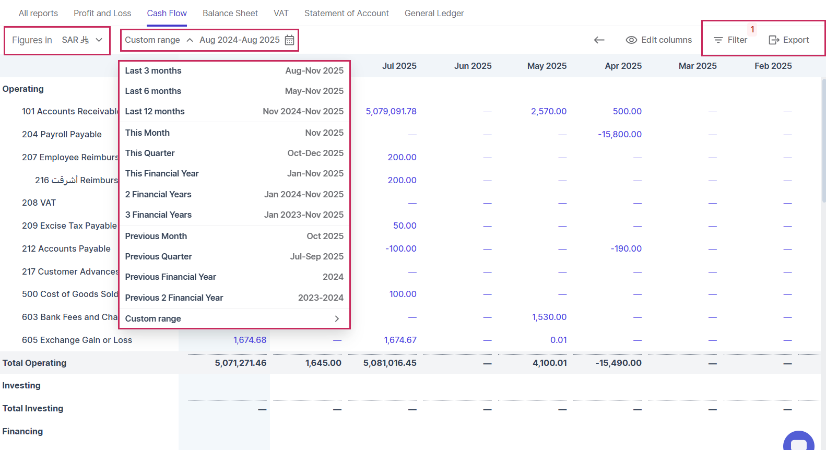Open the 5,079,091.78 Accounts Receivable amount

tap(391, 111)
